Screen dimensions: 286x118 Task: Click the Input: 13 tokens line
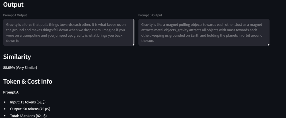(x=28, y=102)
